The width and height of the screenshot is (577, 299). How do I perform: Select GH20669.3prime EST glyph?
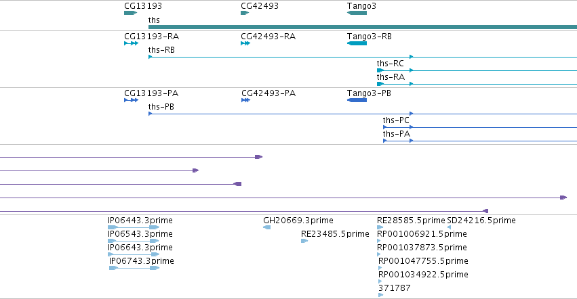coord(266,227)
